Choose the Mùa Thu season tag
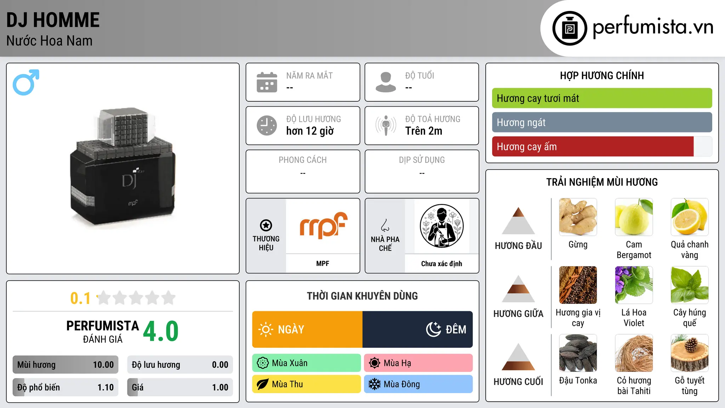 [x=307, y=384]
